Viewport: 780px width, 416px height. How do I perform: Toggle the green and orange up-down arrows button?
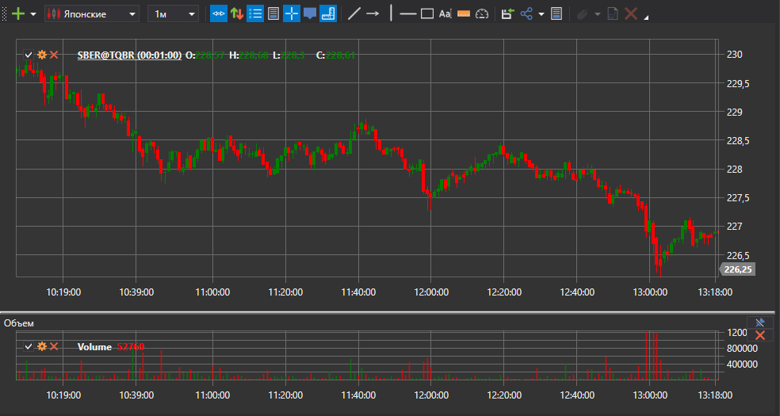pyautogui.click(x=237, y=13)
